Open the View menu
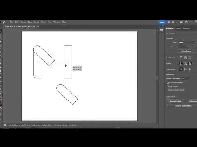This screenshot has height=147, width=197. 49,22
